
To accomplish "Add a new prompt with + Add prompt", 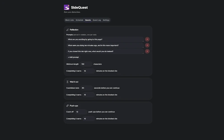I will click(x=73, y=57).
